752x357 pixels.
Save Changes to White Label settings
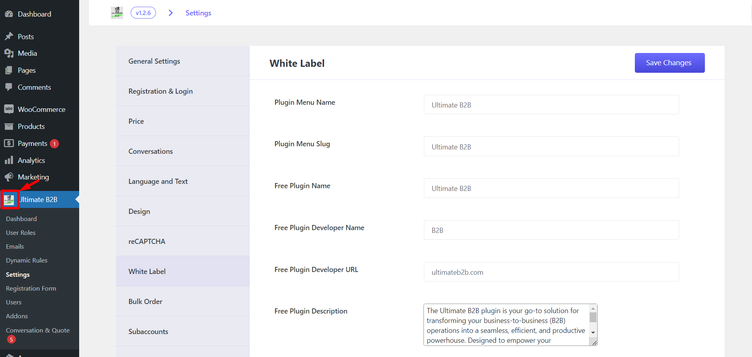coord(670,63)
